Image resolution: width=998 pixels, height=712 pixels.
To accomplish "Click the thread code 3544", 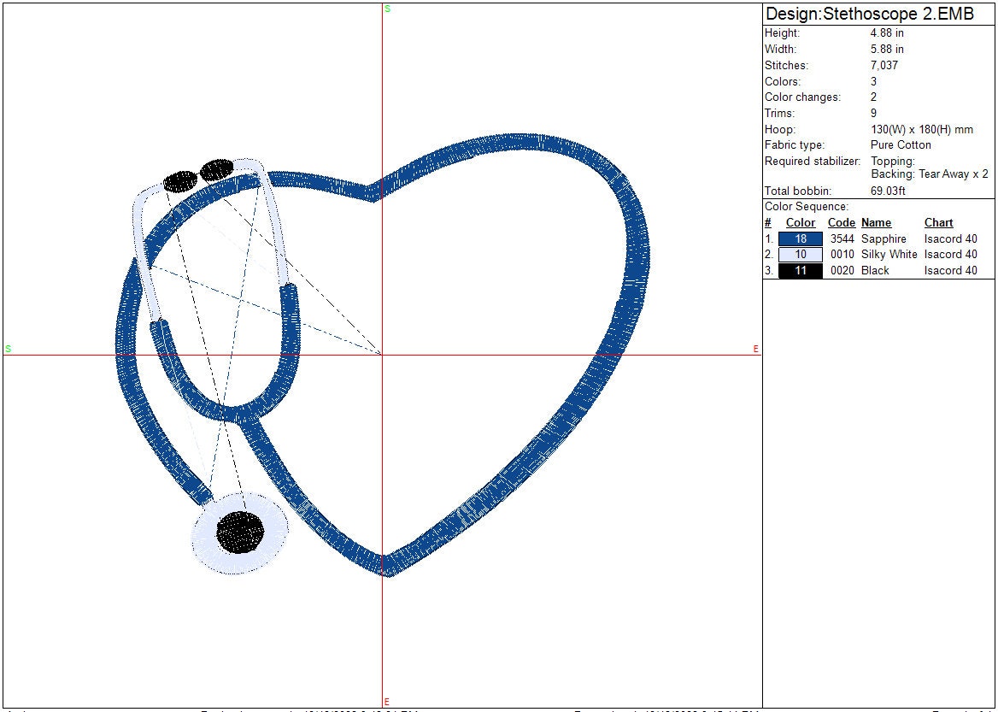I will coord(842,239).
